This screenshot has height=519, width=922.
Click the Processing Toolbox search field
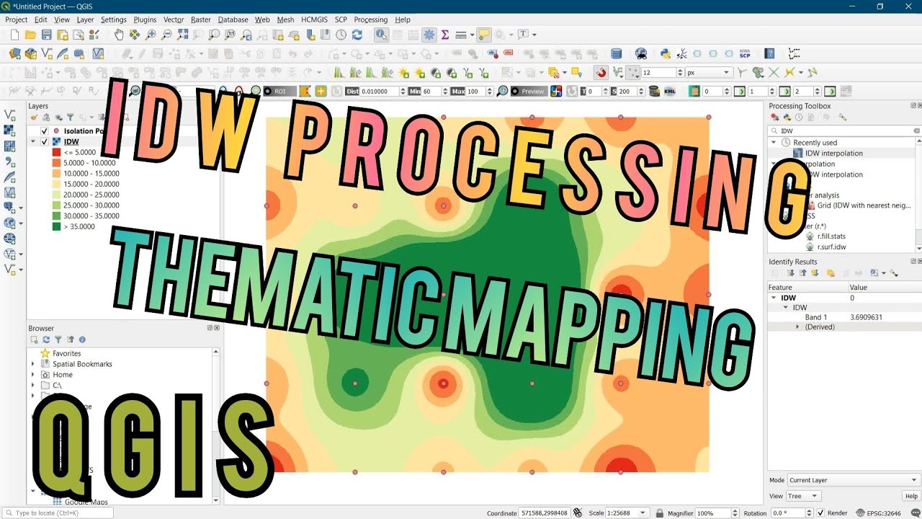point(844,131)
